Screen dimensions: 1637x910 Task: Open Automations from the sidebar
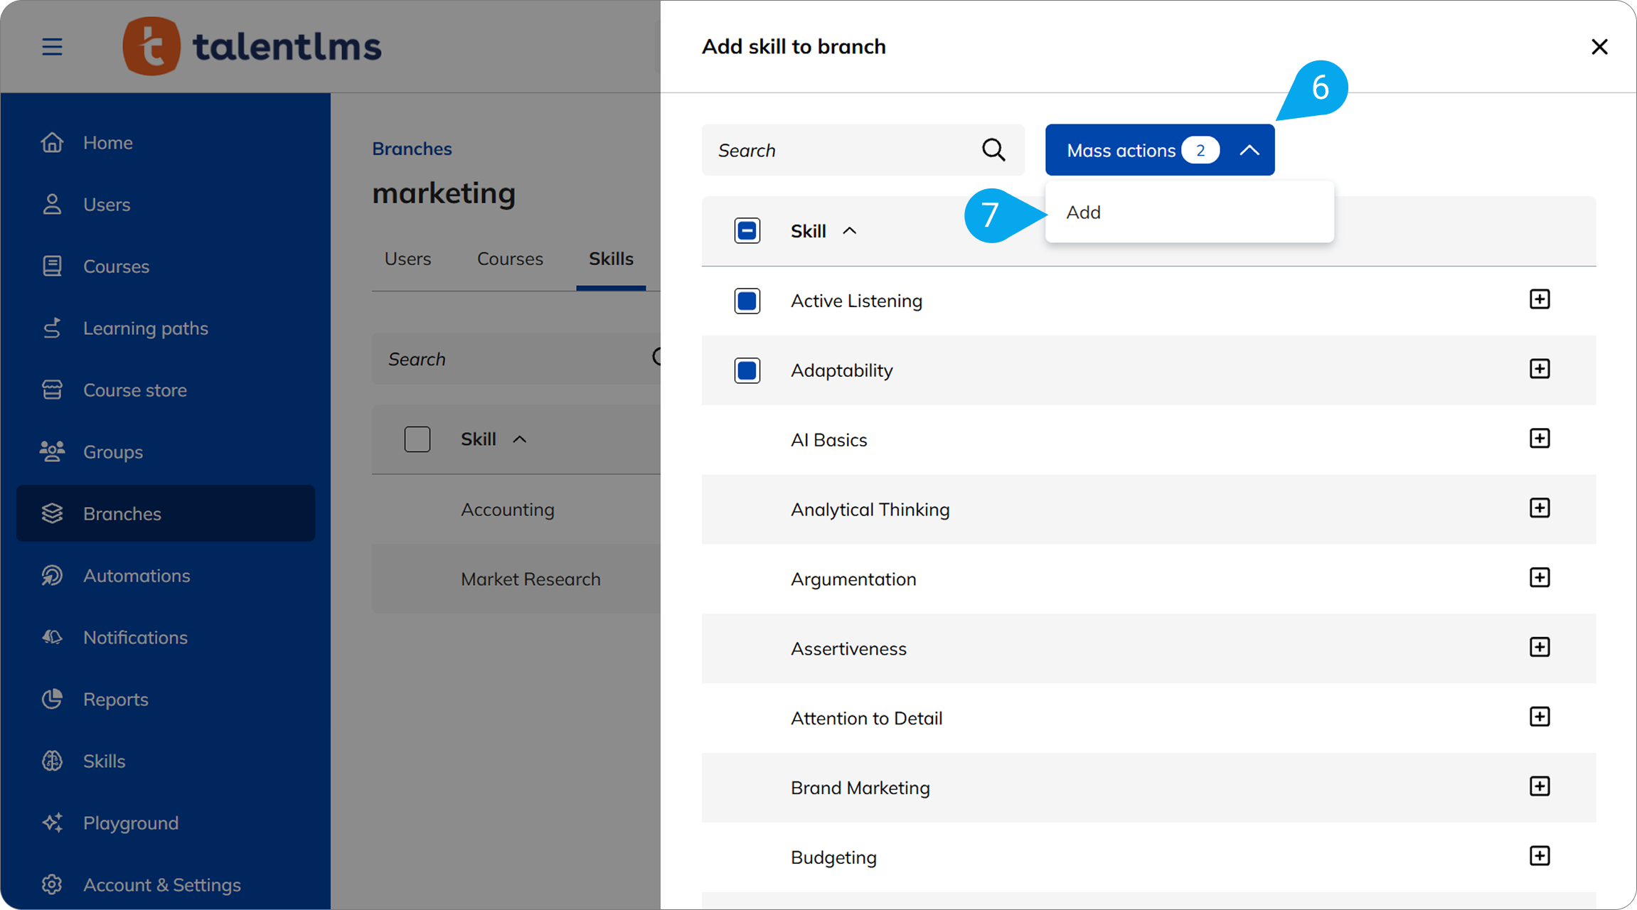coord(166,575)
